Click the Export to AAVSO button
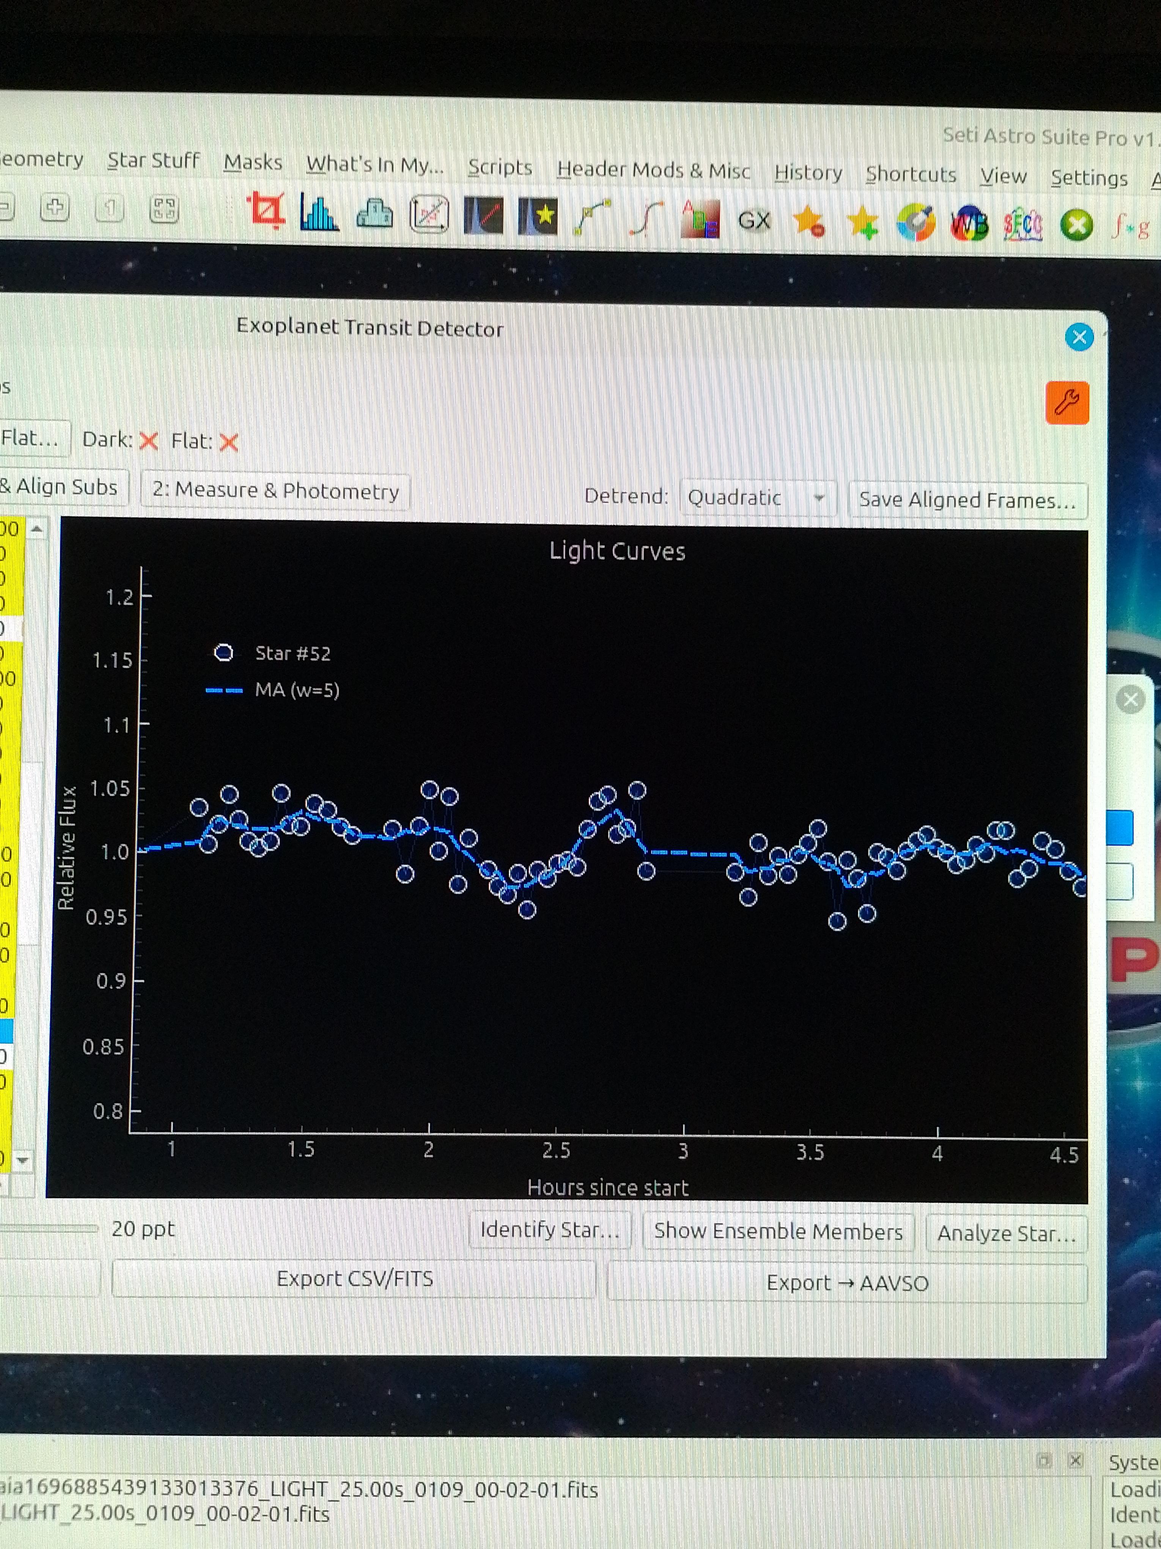This screenshot has width=1161, height=1549. [847, 1283]
